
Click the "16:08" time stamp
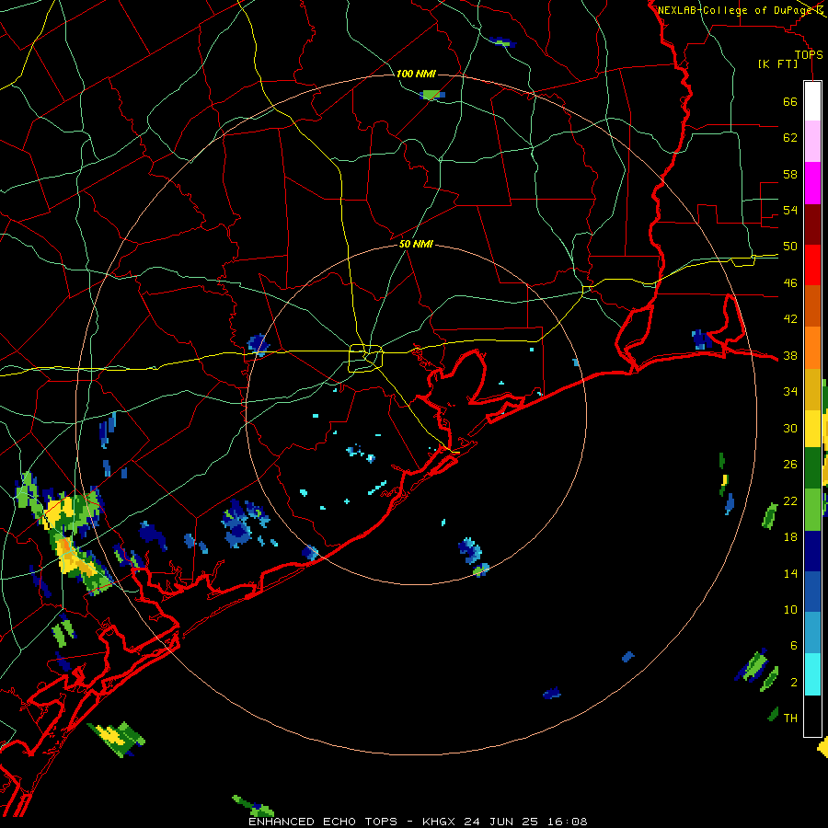[567, 822]
